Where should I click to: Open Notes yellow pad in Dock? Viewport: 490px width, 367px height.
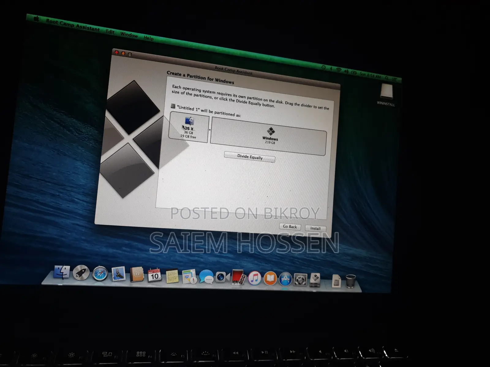pos(172,276)
